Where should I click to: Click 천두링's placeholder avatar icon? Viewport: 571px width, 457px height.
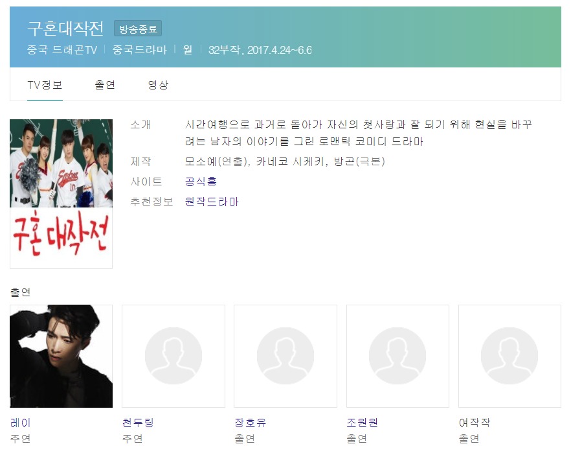174,356
